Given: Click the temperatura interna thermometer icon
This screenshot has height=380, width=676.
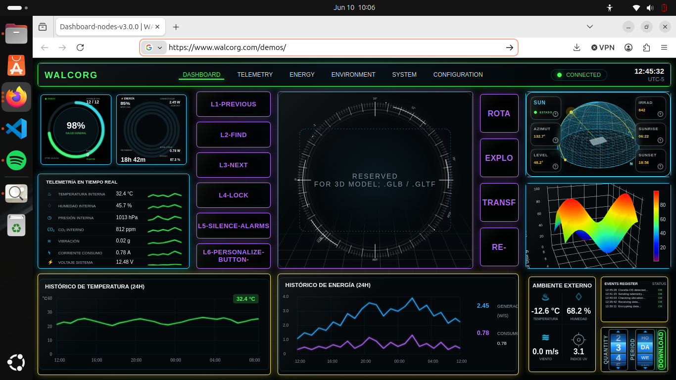Looking at the screenshot, I should click(x=50, y=194).
